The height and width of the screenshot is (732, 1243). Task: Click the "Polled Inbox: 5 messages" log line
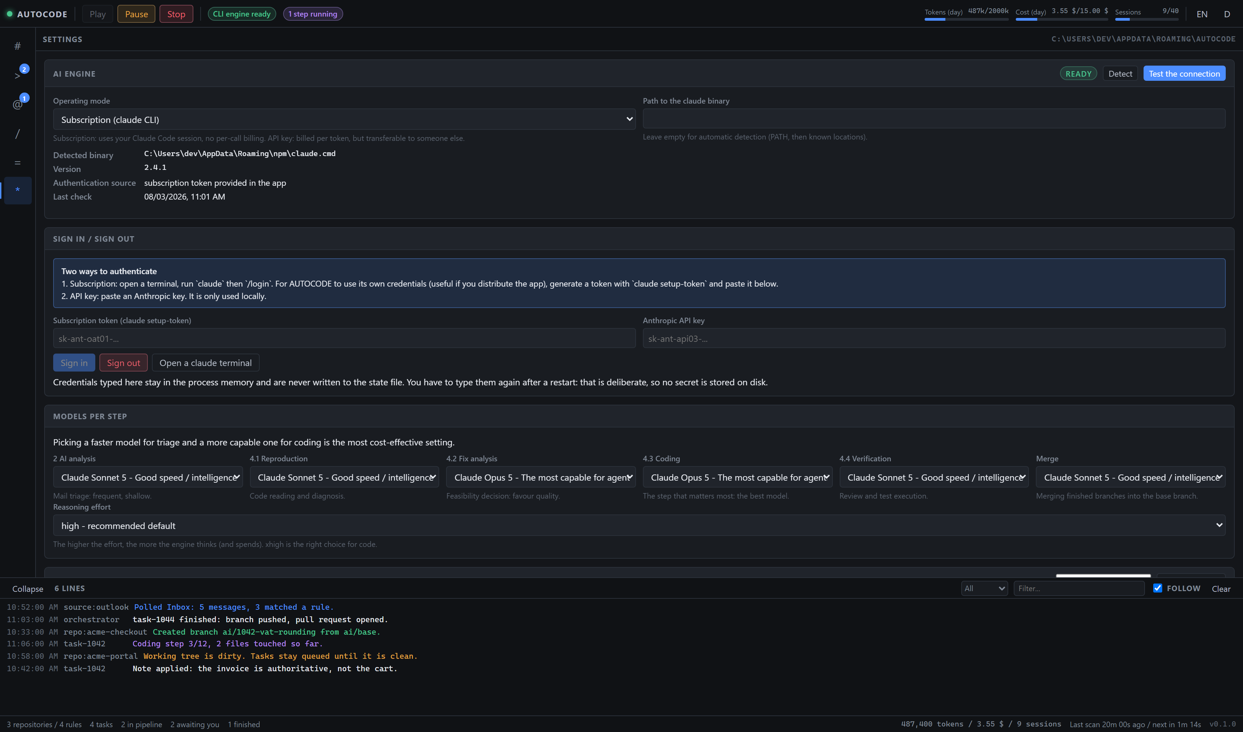234,607
